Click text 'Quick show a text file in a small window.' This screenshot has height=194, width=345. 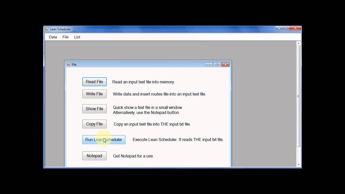pos(148,108)
